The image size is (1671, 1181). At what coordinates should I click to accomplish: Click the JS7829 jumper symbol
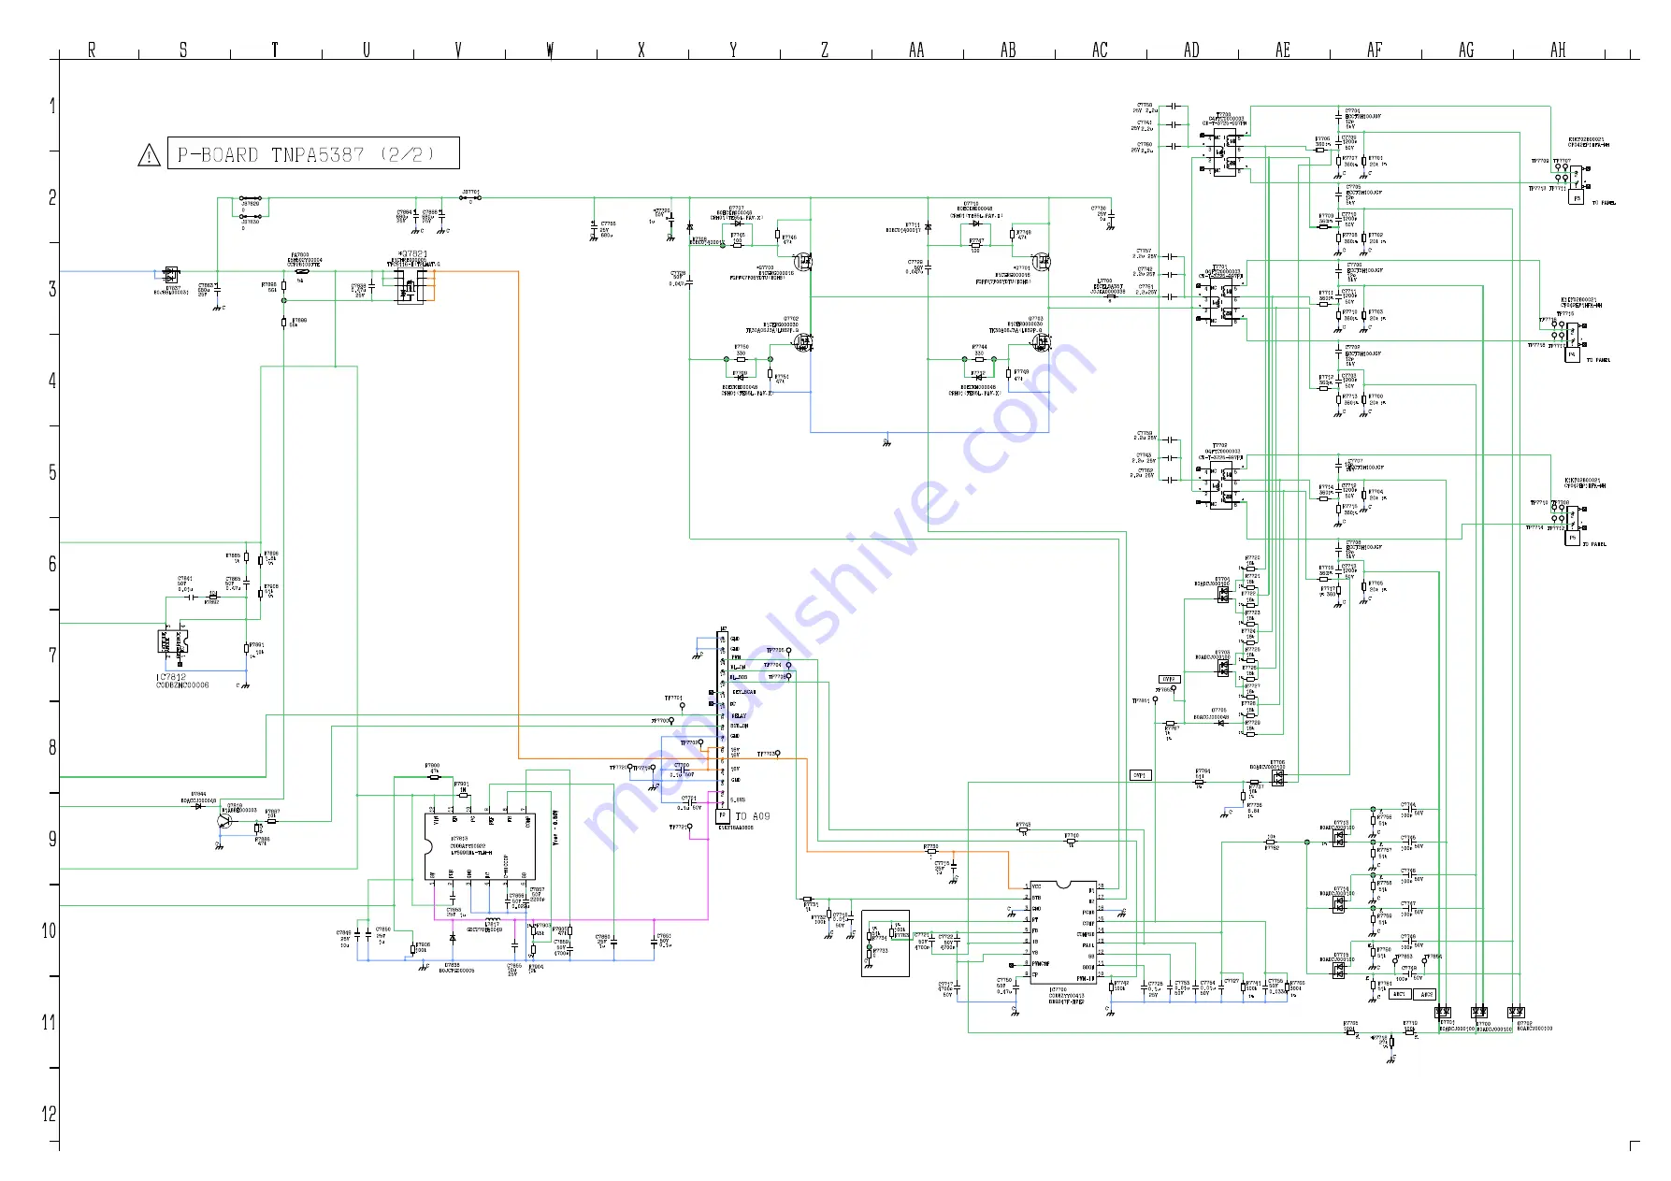click(x=252, y=198)
